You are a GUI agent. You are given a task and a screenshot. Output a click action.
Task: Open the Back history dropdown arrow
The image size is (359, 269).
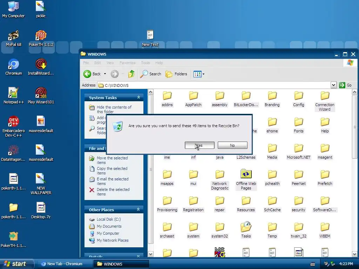click(105, 74)
